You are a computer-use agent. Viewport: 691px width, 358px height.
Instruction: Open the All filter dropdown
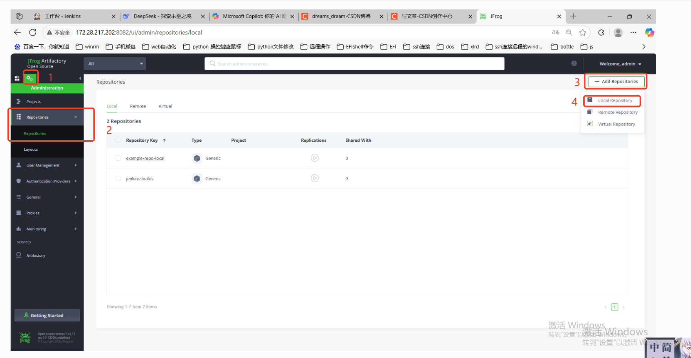click(115, 63)
